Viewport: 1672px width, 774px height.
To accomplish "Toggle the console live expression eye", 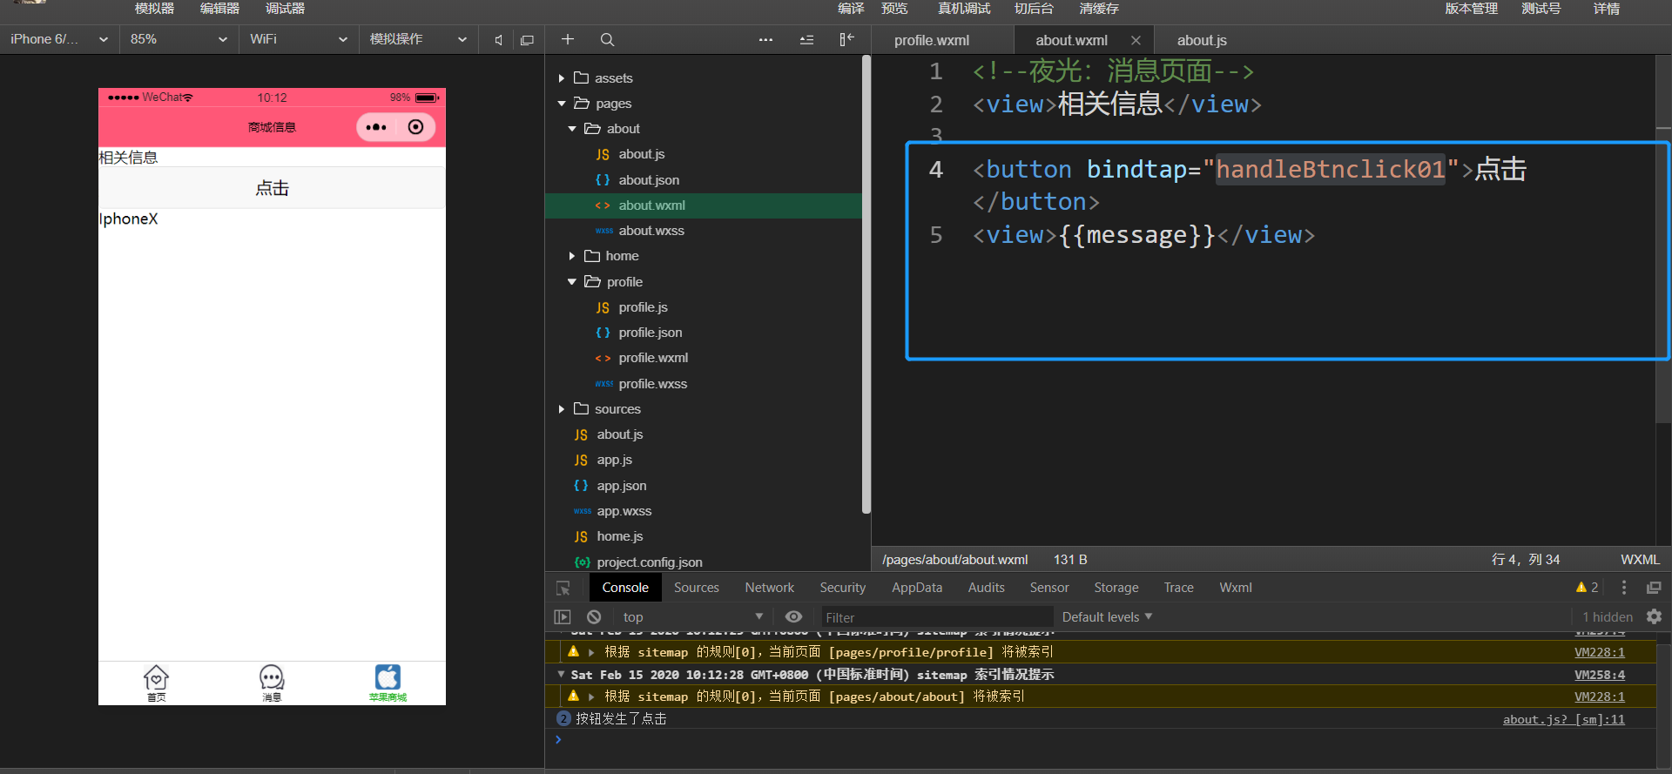I will [793, 616].
